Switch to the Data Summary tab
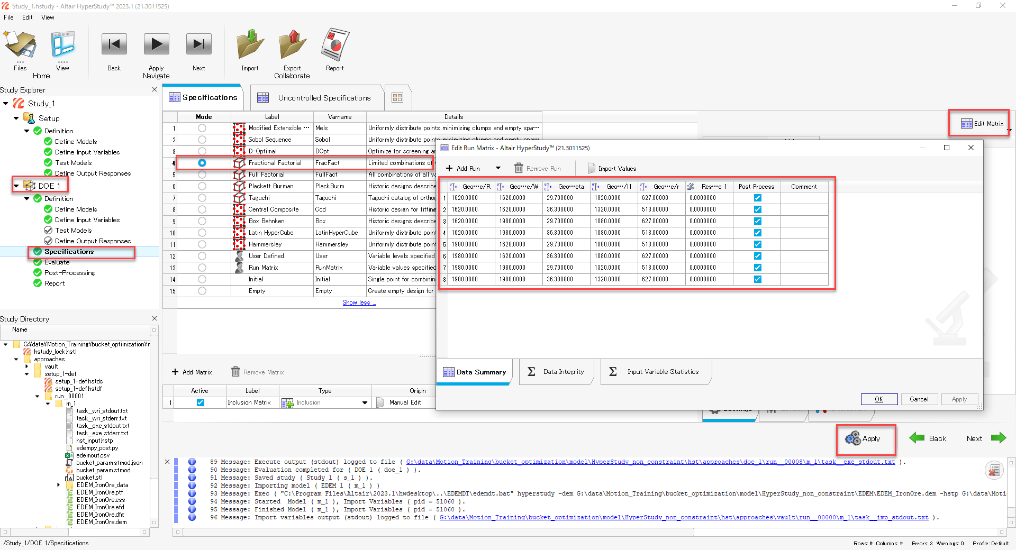This screenshot has width=1016, height=550. 475,372
